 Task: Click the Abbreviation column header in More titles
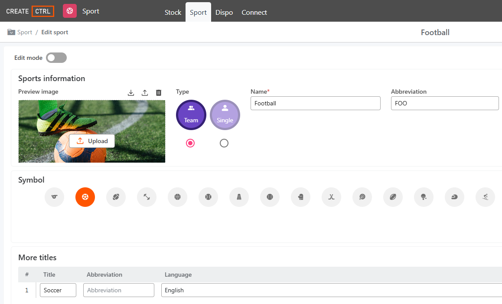(104, 275)
